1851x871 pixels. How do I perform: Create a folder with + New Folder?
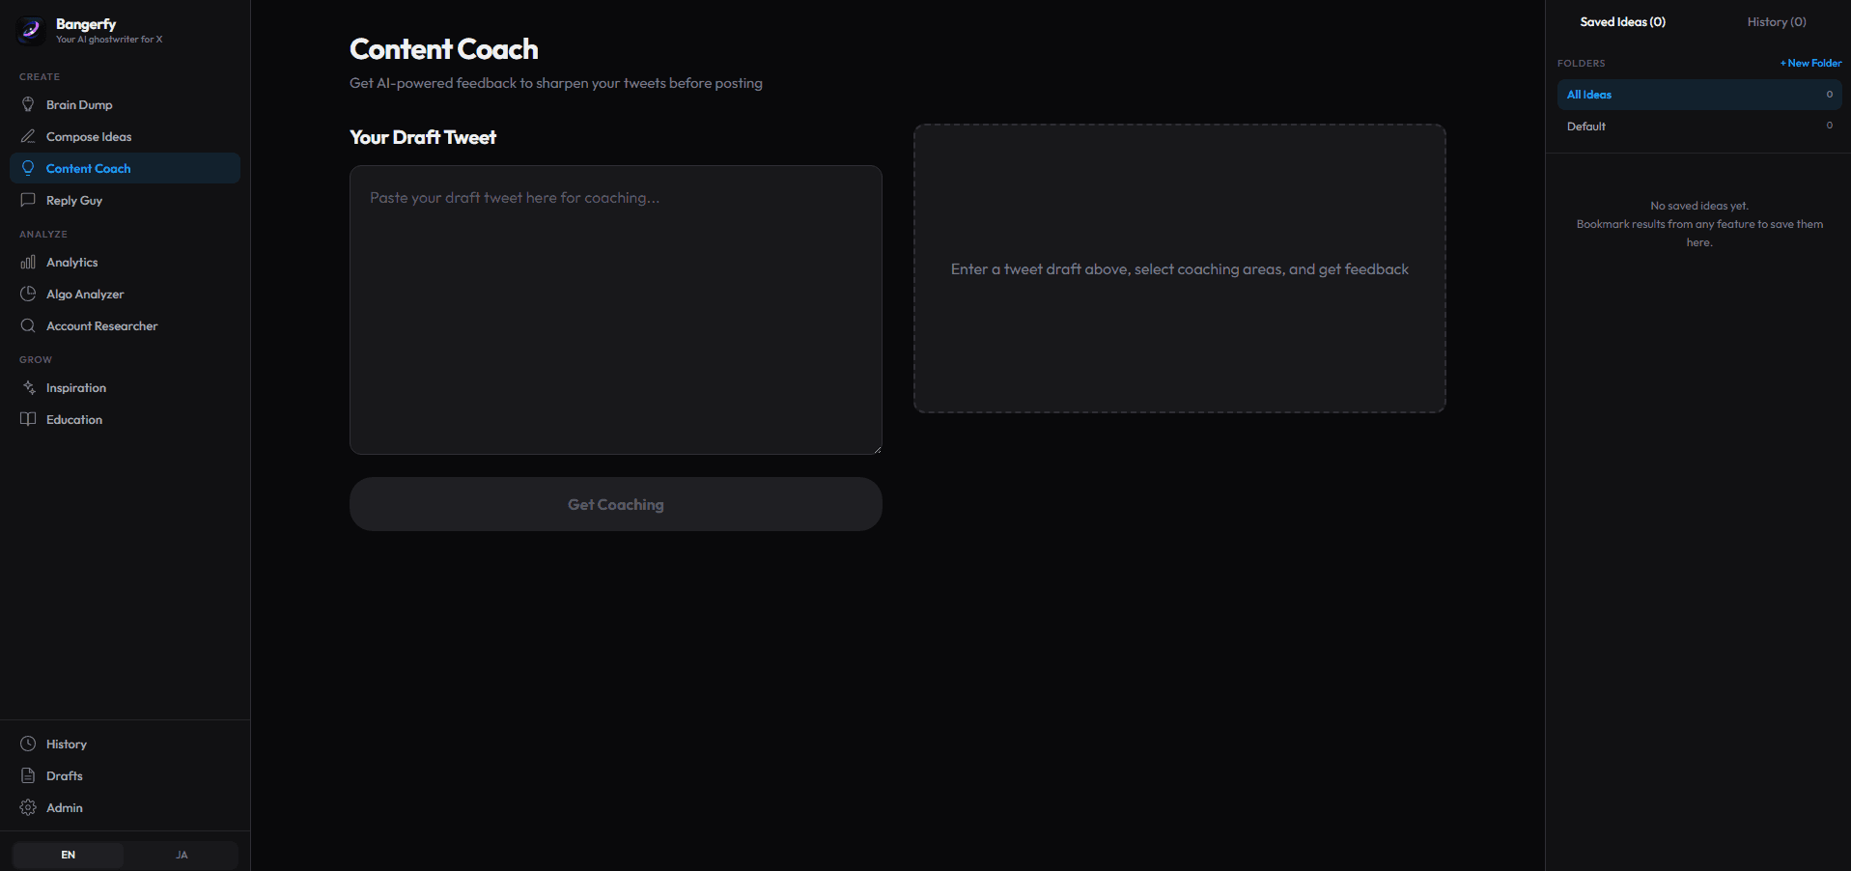1809,63
